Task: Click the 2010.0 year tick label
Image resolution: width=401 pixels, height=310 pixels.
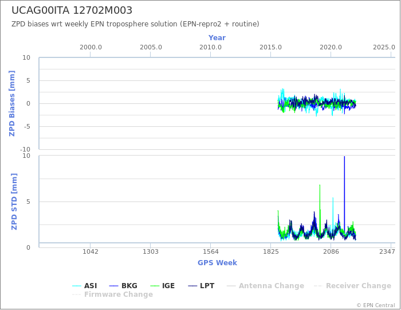Action: [210, 48]
